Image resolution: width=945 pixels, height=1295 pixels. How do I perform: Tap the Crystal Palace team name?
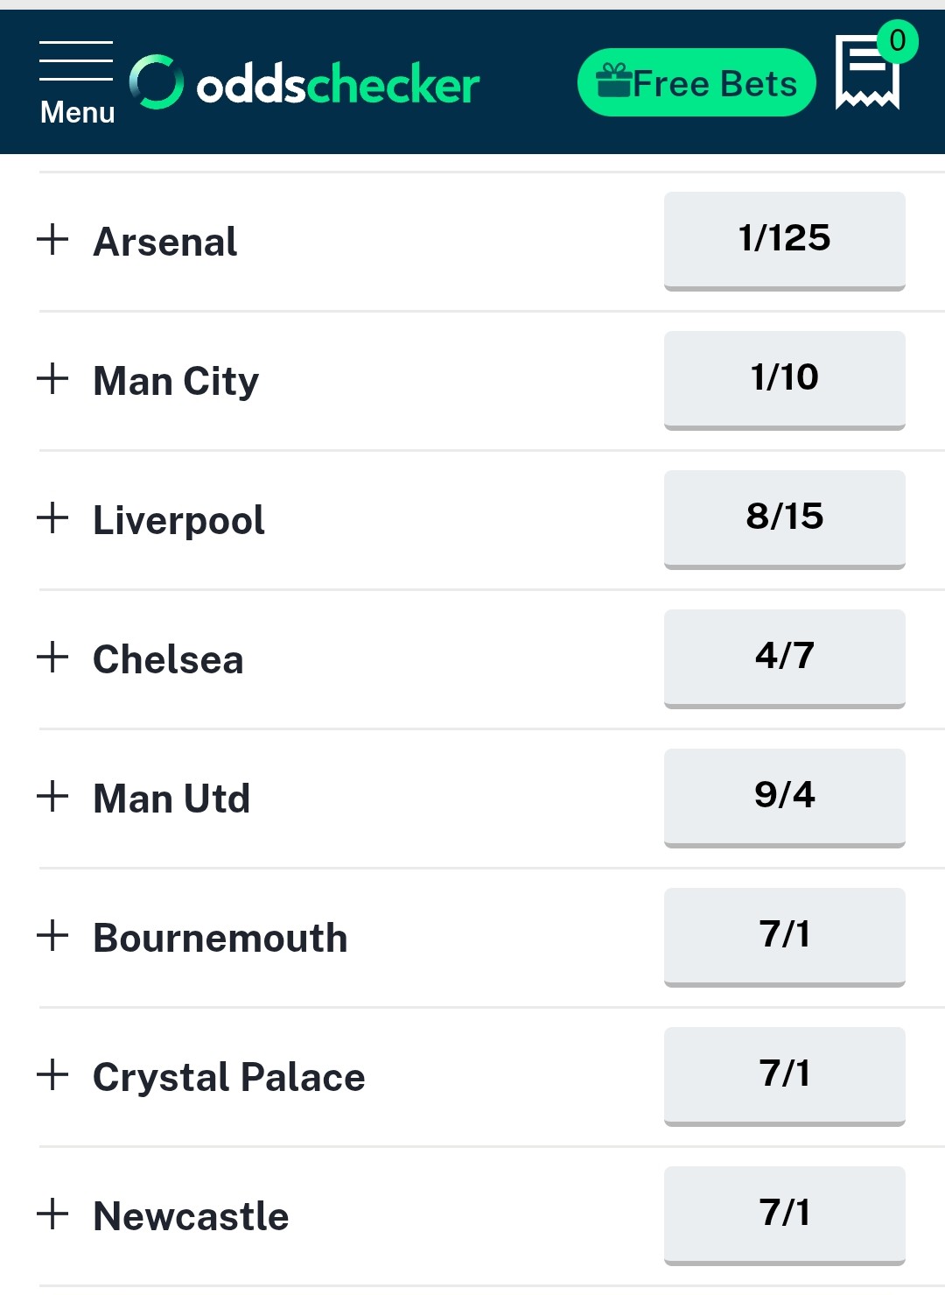click(x=228, y=1077)
